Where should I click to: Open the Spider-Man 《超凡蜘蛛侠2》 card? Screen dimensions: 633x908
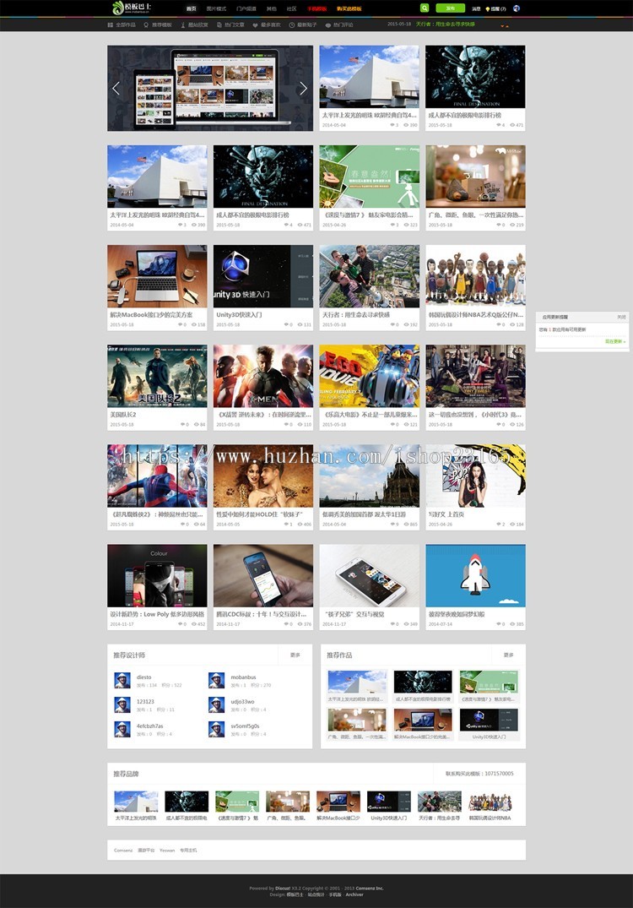click(157, 487)
